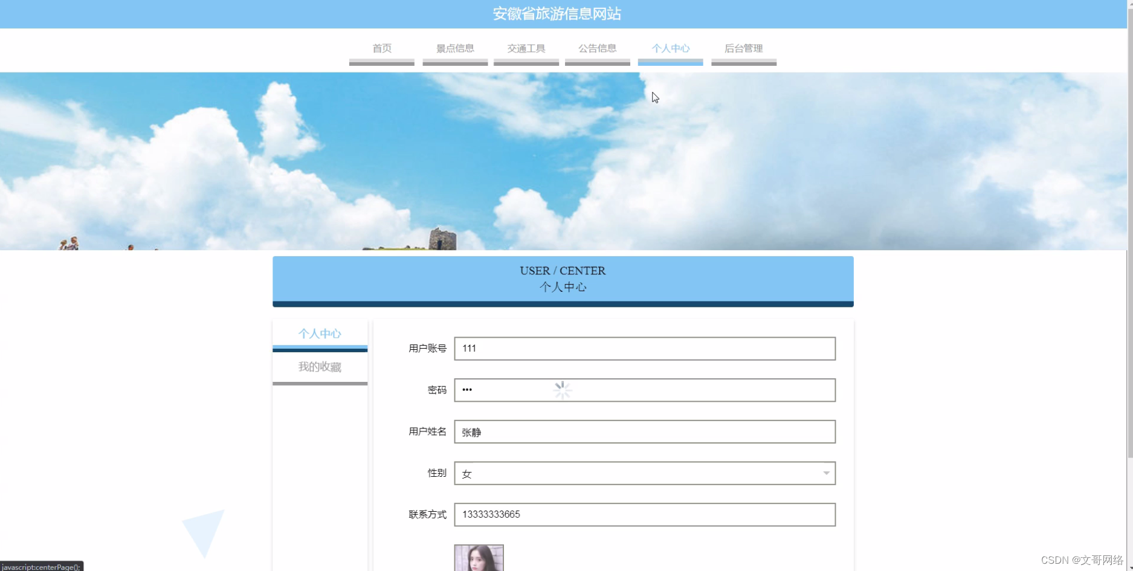
Task: Open the 后台管理 navigation link
Action: [x=743, y=48]
